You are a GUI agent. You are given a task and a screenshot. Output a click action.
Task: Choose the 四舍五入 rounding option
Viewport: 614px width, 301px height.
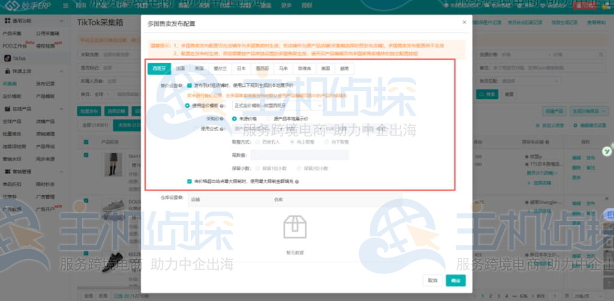pyautogui.click(x=257, y=142)
